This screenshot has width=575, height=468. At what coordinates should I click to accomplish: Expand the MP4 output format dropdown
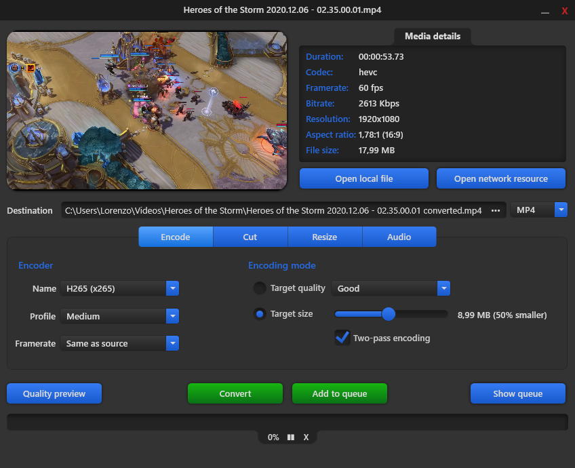[x=561, y=210]
